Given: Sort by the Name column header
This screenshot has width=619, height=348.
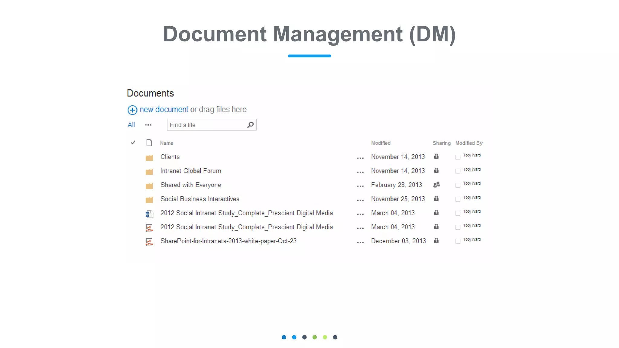Looking at the screenshot, I should click(x=167, y=143).
